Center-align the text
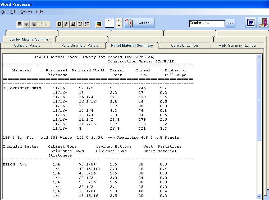Viewport: 269px width, 200px height. [x=26, y=24]
